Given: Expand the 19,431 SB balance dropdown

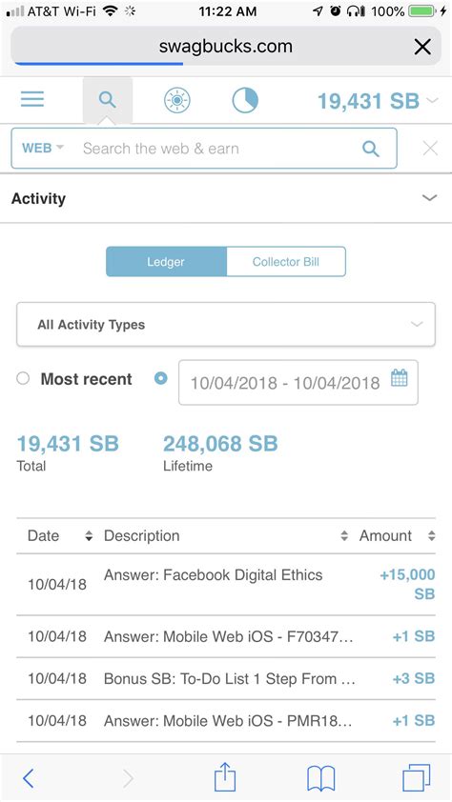Looking at the screenshot, I should (378, 101).
